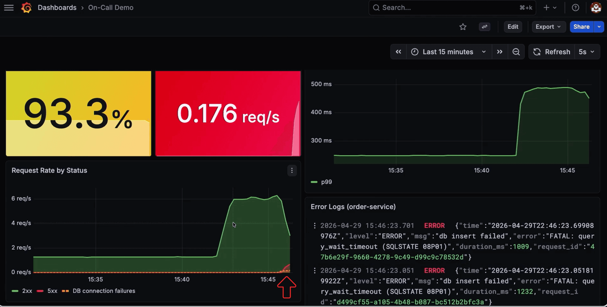Expand the 15:46:23.701 ERROR log line
Image resolution: width=607 pixels, height=307 pixels.
tap(457, 241)
